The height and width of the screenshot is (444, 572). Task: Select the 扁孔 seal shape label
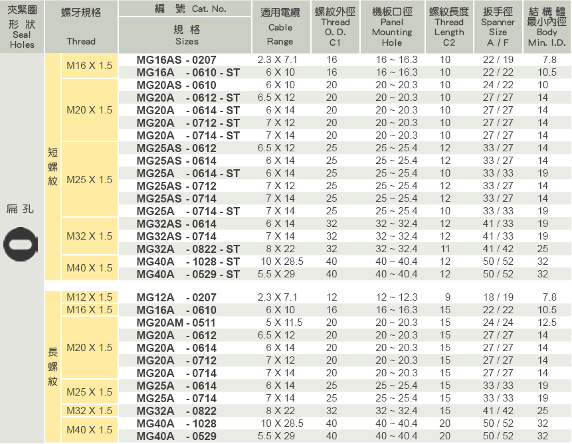pyautogui.click(x=20, y=209)
